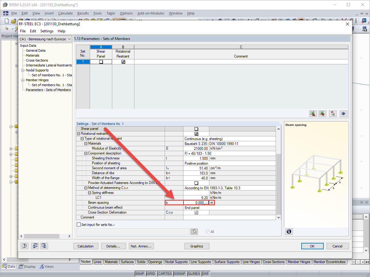Viewport: 370px width, 277px height.
Task: Click the Position of sheeting value cell
Action: [229, 163]
